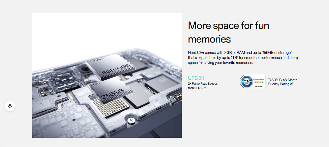The width and height of the screenshot is (329, 147).
Task: Open footnote 7 after Fluency Rating A
Action: pos(292,83)
